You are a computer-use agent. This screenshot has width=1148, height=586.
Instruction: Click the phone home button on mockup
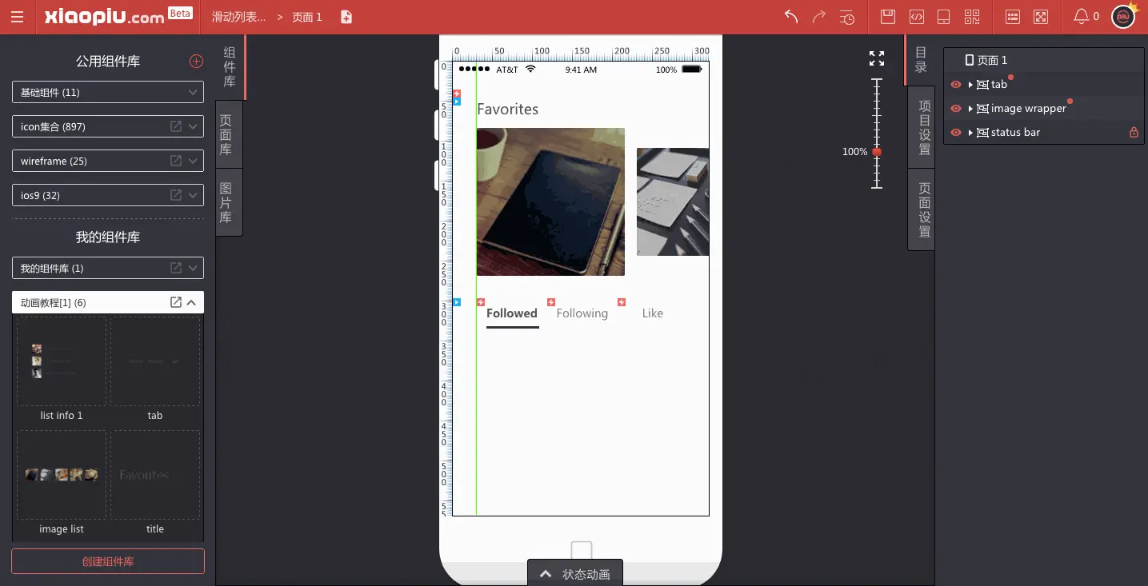pos(582,552)
